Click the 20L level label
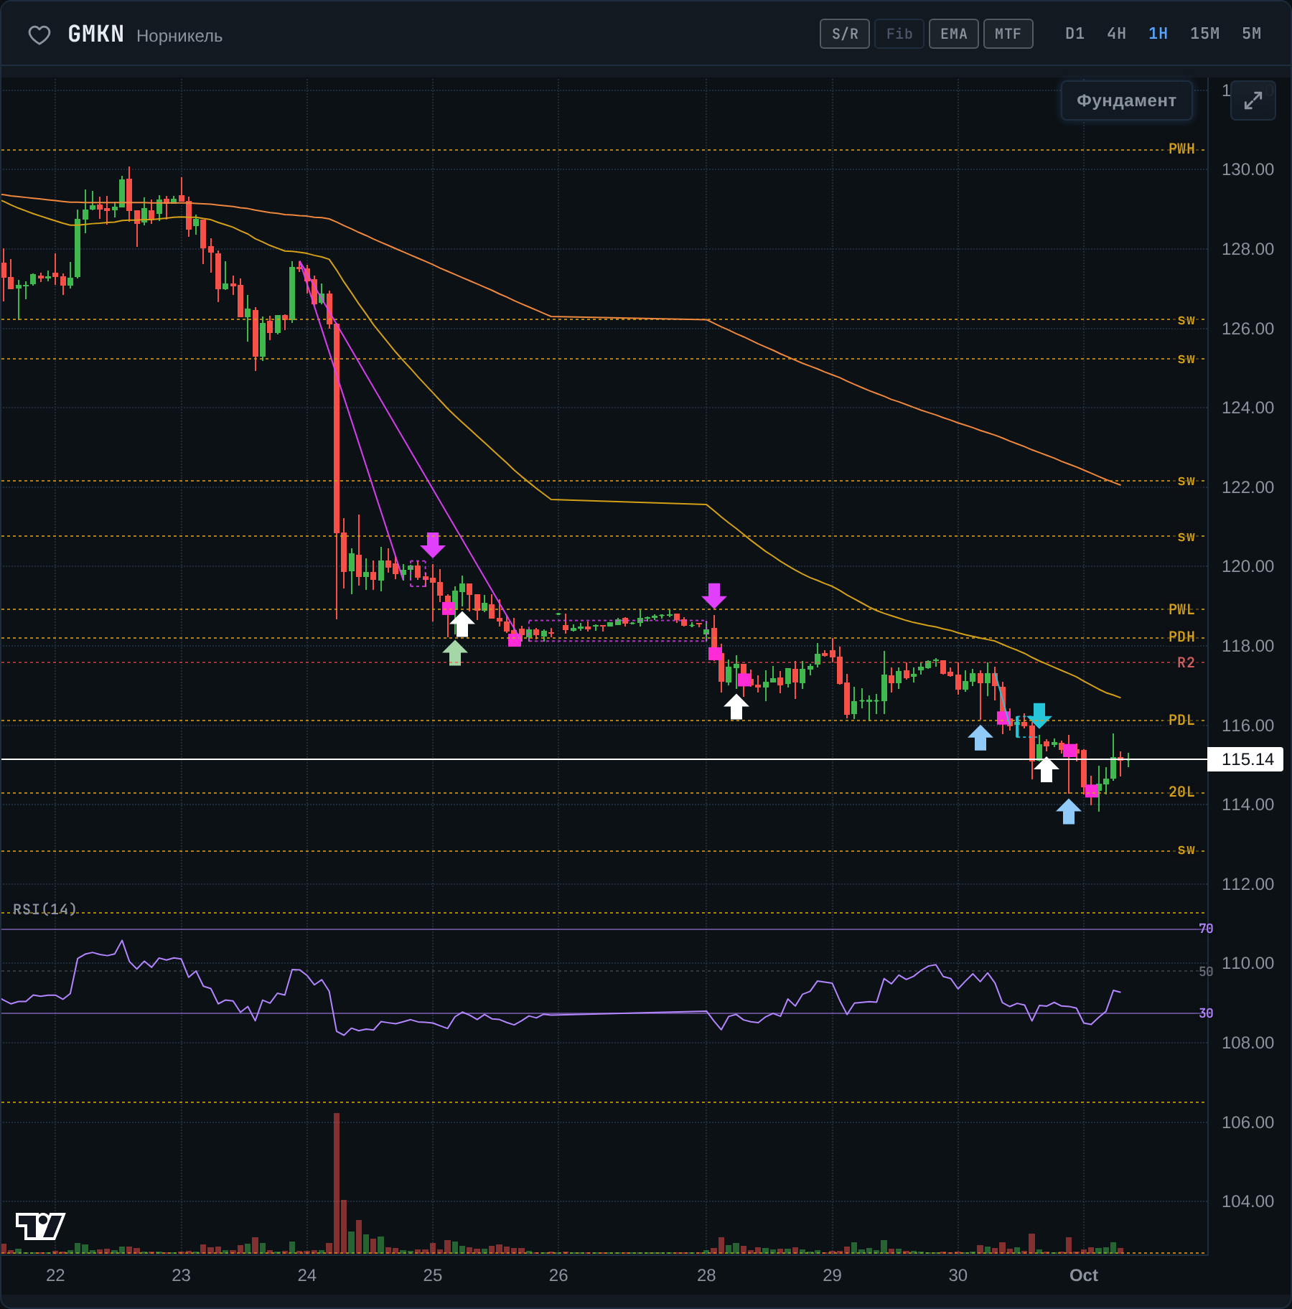The image size is (1292, 1309). pyautogui.click(x=1181, y=792)
